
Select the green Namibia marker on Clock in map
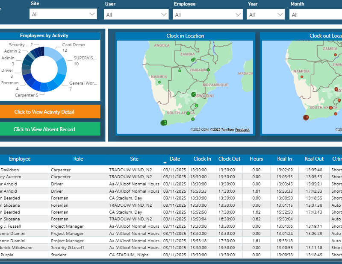coord(159,82)
